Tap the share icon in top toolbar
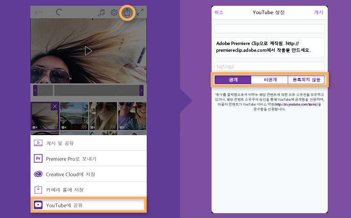Screen dimensions: 351x218 127,12
